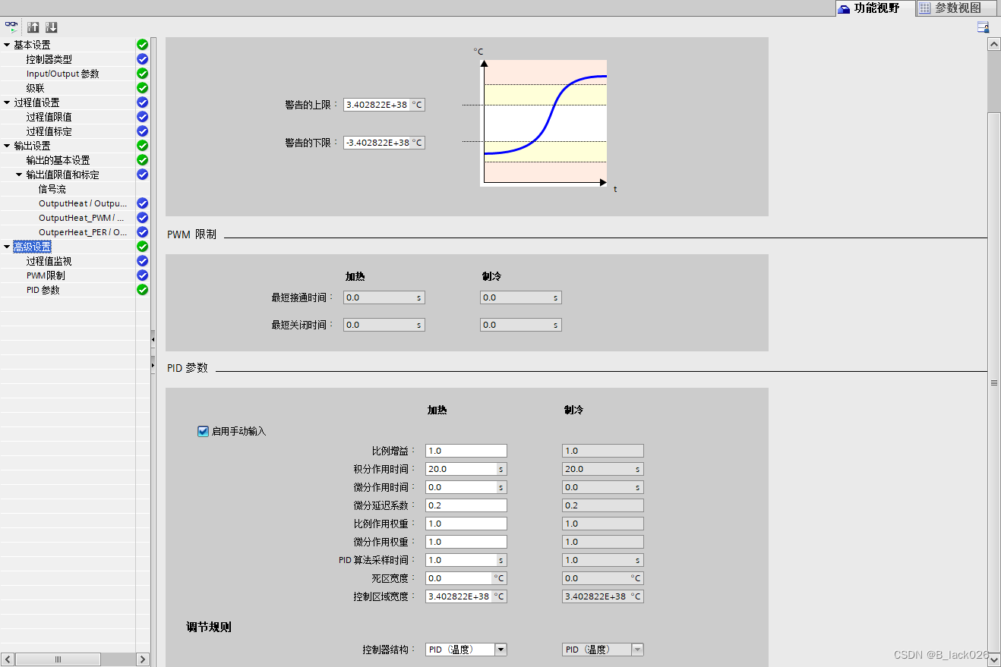Click heating 微分延迟系数 input field

click(x=466, y=505)
